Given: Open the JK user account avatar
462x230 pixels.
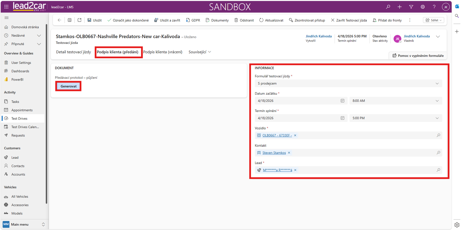Looking at the screenshot, I should [x=446, y=7].
